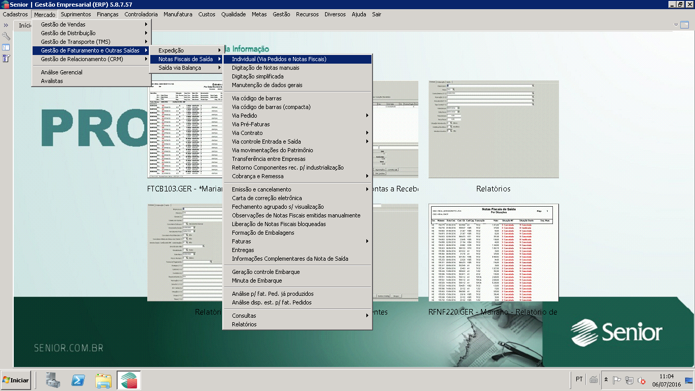
Task: Select Relatórios at bottom of submenu
Action: click(298, 324)
